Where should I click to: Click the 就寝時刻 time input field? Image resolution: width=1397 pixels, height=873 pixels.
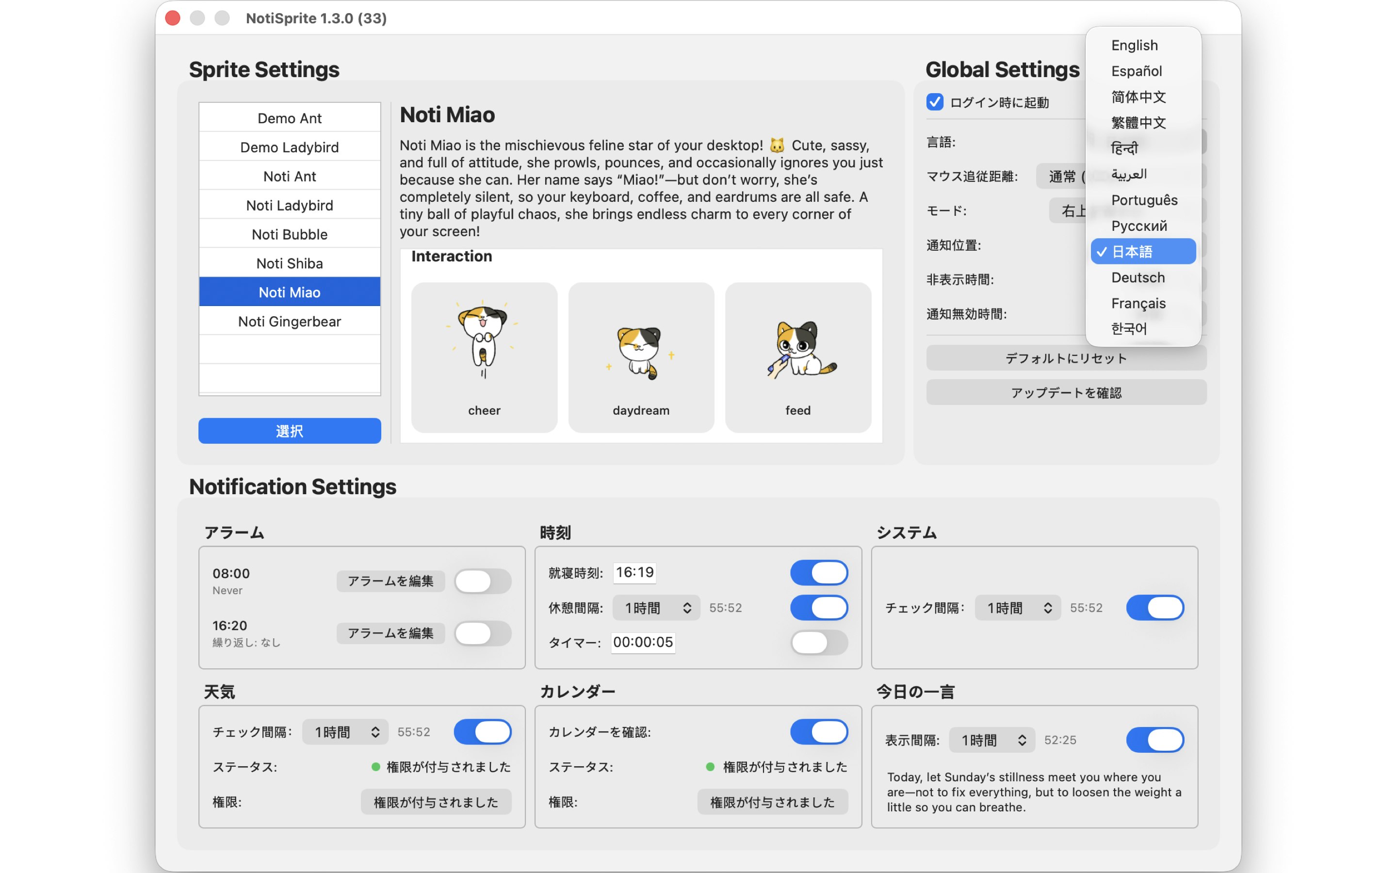(x=634, y=572)
